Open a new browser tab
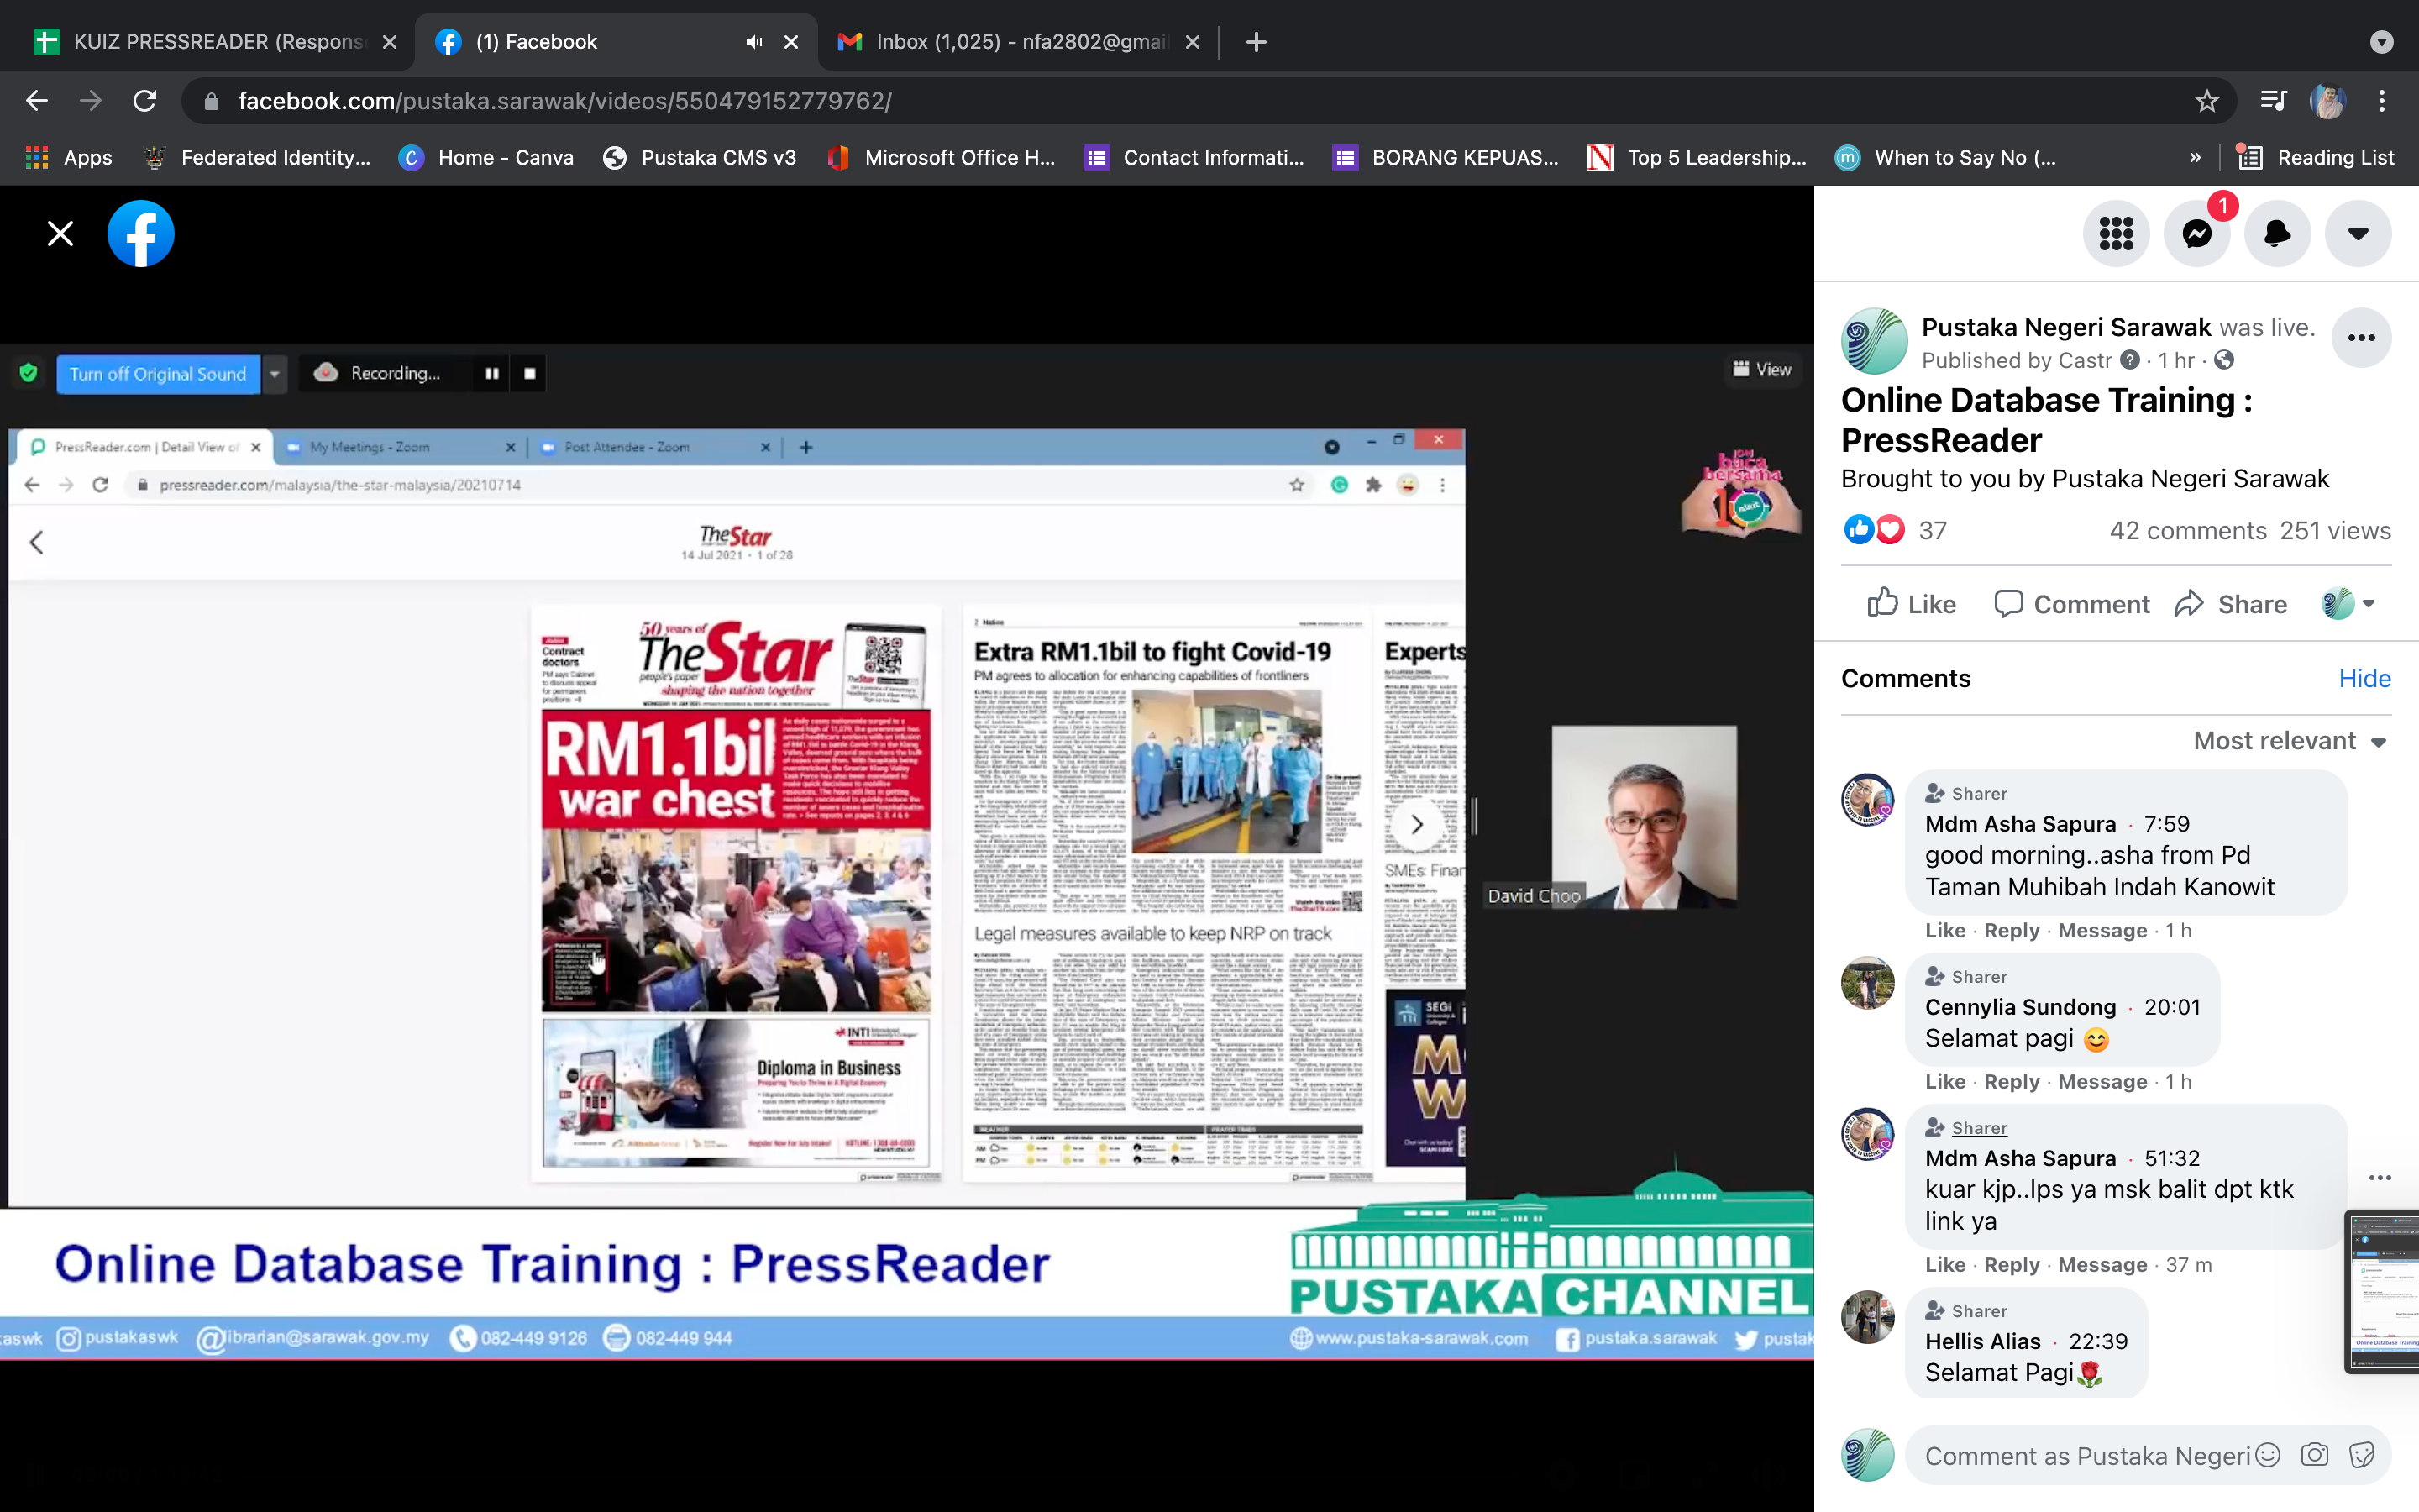This screenshot has height=1512, width=2419. tap(1257, 41)
